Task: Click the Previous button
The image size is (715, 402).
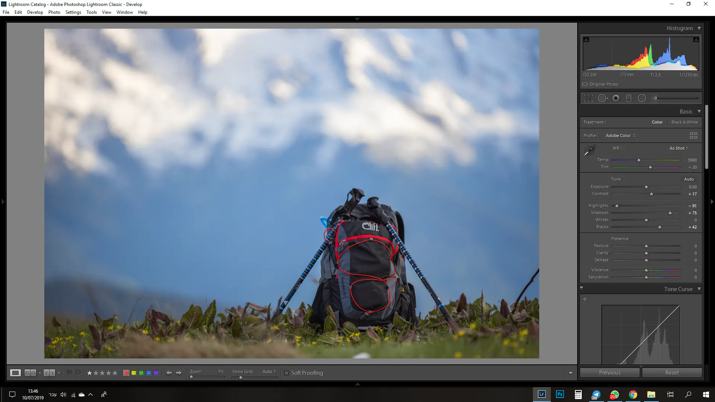Action: point(610,373)
